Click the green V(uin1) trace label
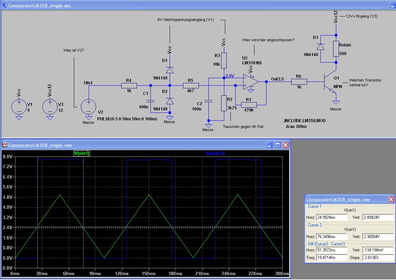Image resolution: width=396 pixels, height=280 pixels. coord(82,153)
